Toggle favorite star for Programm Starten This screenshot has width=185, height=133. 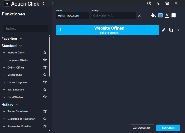(45, 60)
